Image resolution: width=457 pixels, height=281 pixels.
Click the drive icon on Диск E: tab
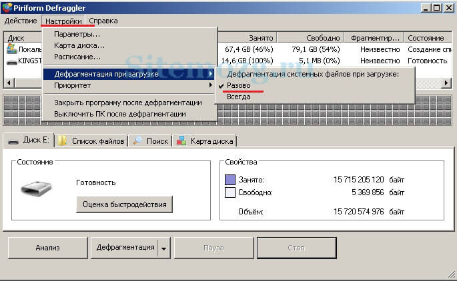point(13,141)
